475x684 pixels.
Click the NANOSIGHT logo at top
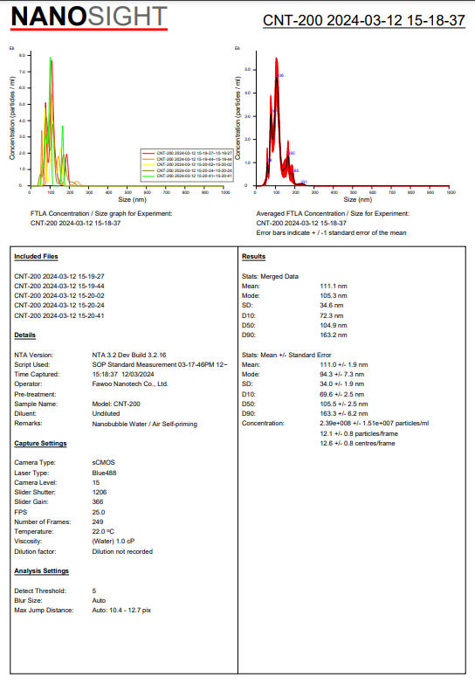pyautogui.click(x=89, y=17)
